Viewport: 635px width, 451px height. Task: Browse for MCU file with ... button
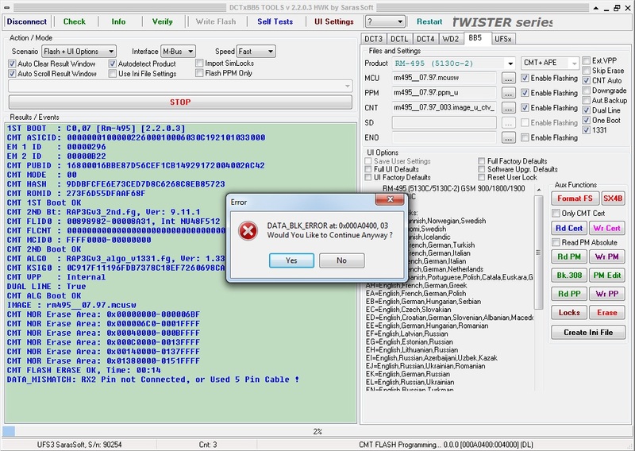(508, 78)
